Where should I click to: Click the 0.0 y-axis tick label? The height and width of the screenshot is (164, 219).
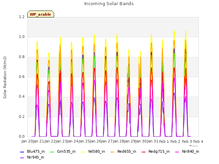[x=22, y=137]
